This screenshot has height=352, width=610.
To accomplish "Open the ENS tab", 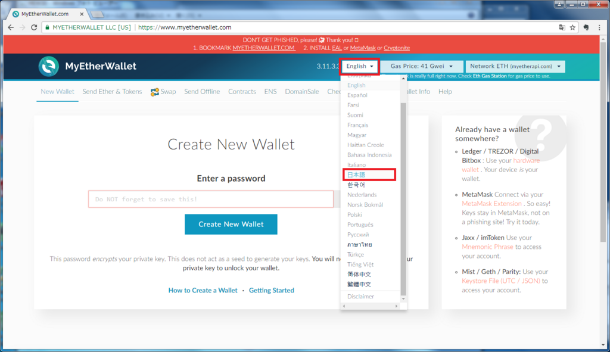I will 270,92.
